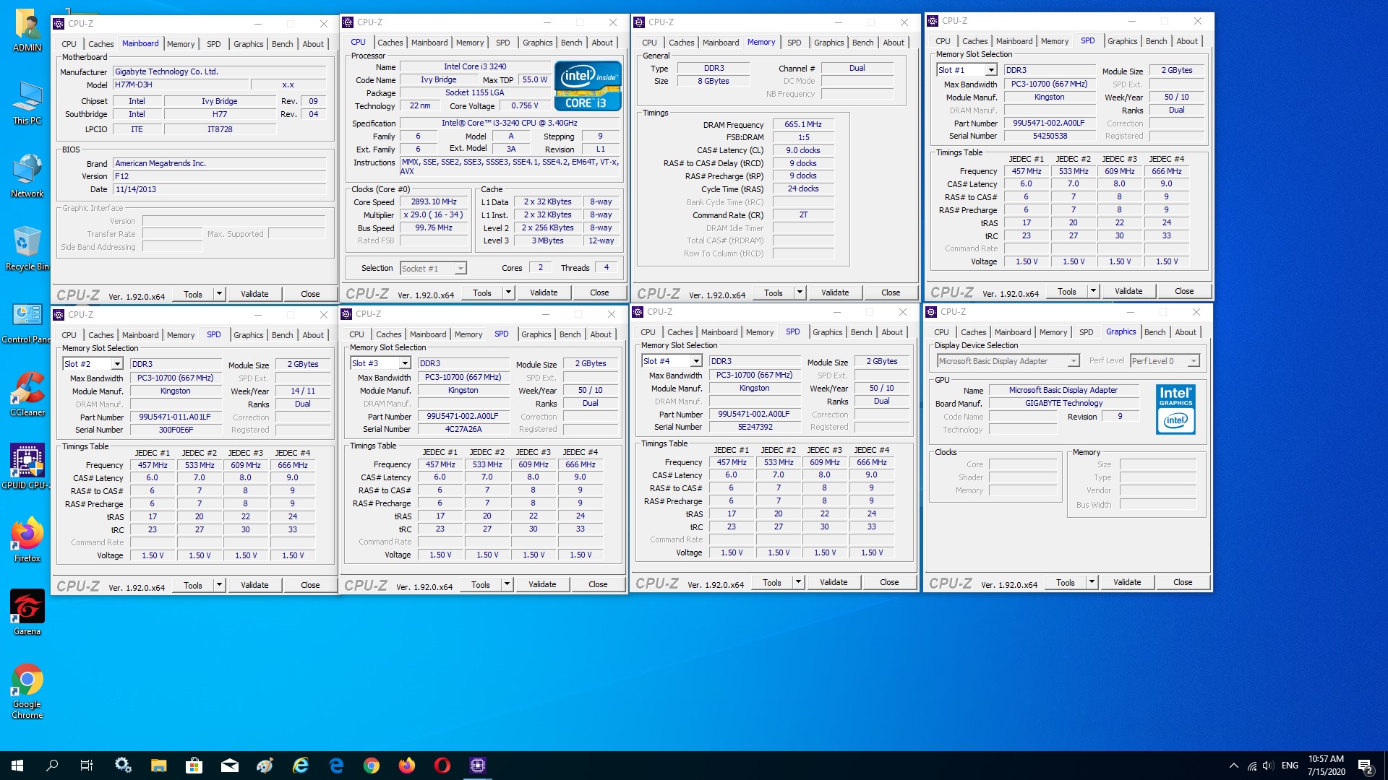Image resolution: width=1388 pixels, height=780 pixels.
Task: Open Graphics tab in the Slot #1 window
Action: click(x=1122, y=41)
